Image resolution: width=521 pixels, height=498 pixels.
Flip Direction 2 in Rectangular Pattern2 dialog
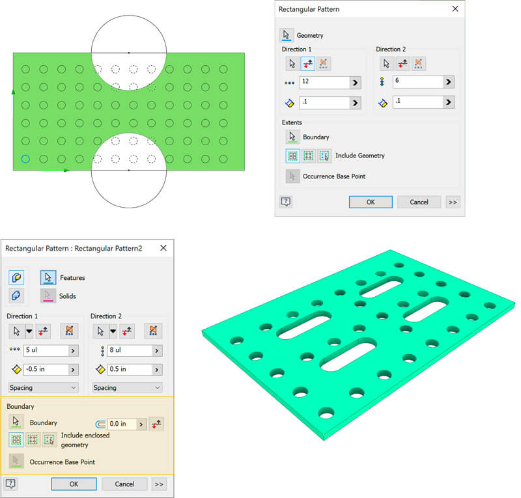[x=127, y=331]
